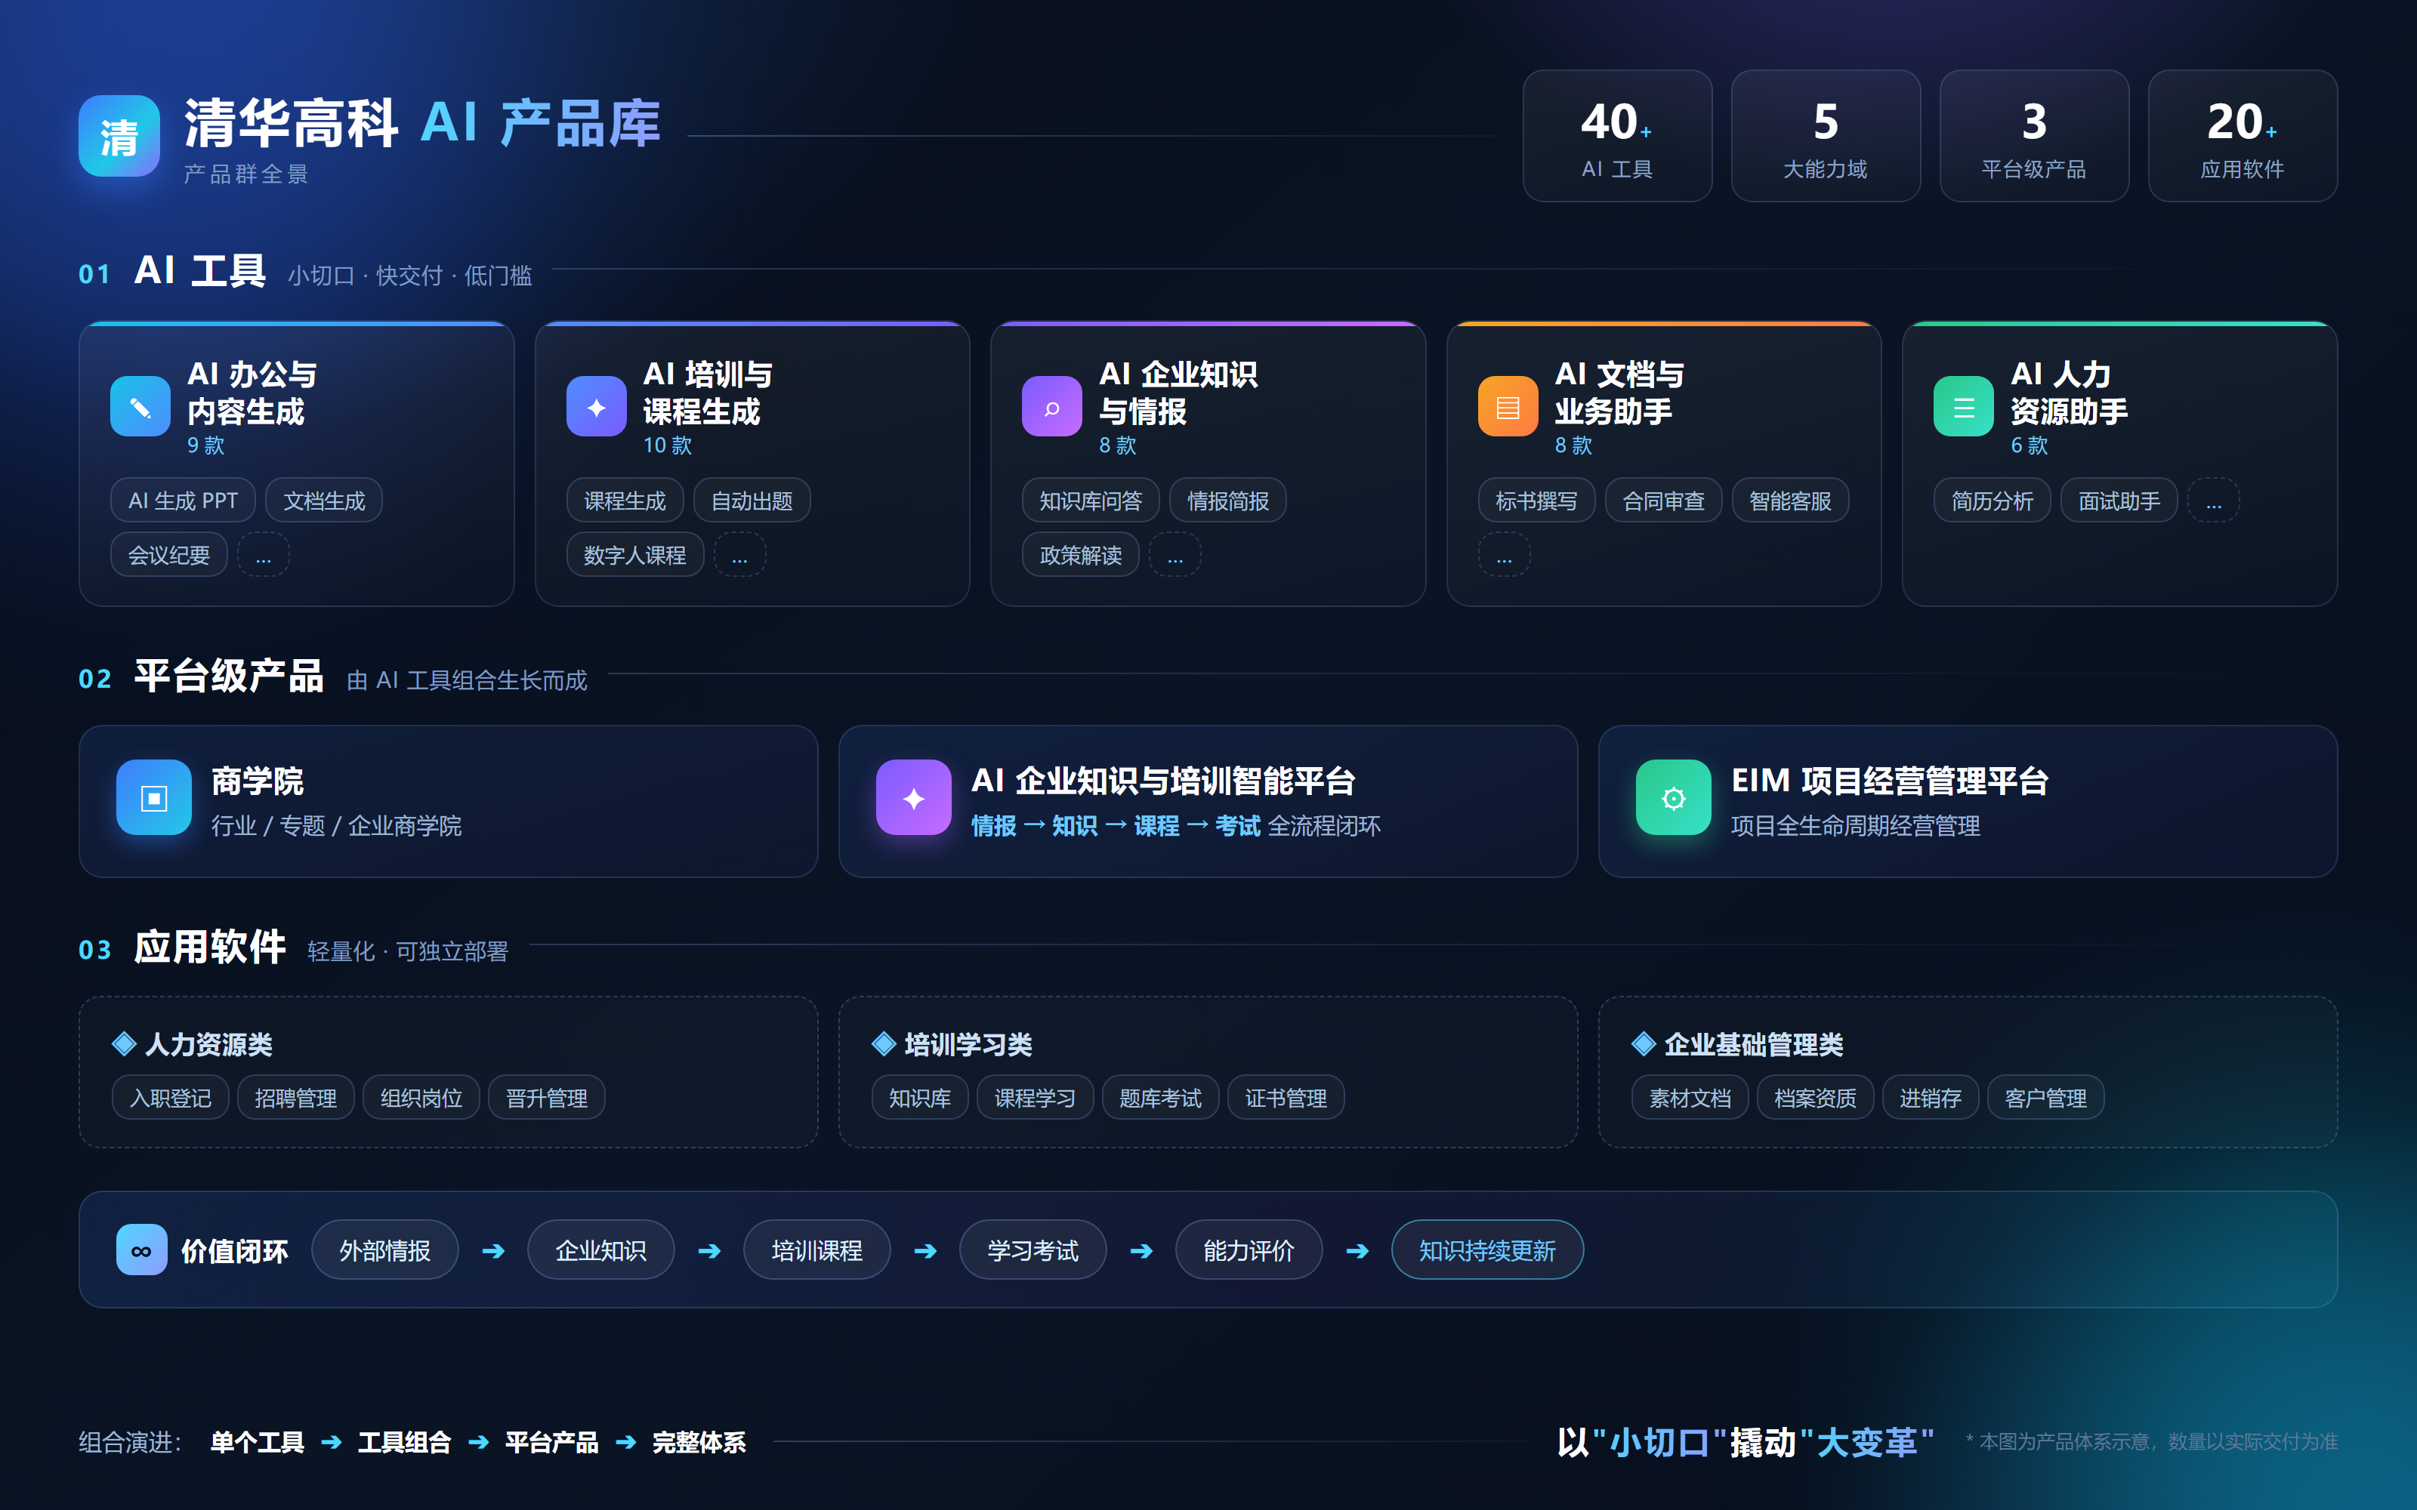Click the arrow between 单个工具 and 工具组合

click(x=332, y=1442)
